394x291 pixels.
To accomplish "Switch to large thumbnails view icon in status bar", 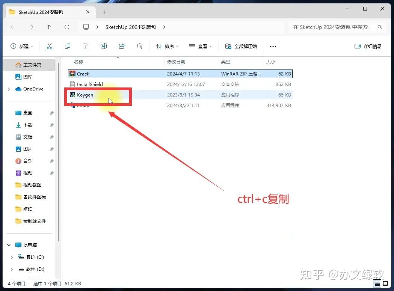I will pyautogui.click(x=385, y=284).
